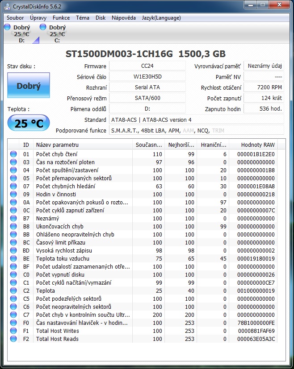Viewport: 294px width, 369px height.
Task: Click status orb for attribute 0A row
Action: tap(13, 202)
